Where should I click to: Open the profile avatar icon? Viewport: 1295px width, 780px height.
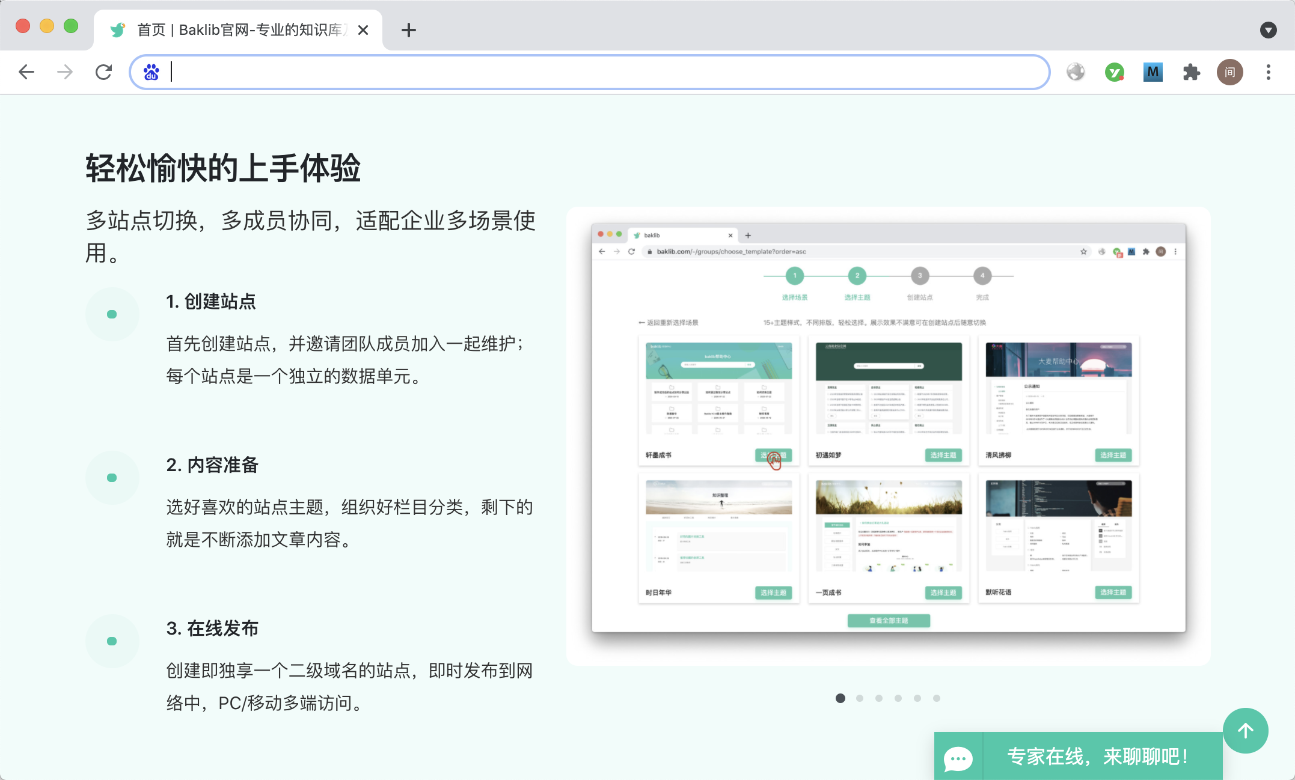click(x=1229, y=72)
